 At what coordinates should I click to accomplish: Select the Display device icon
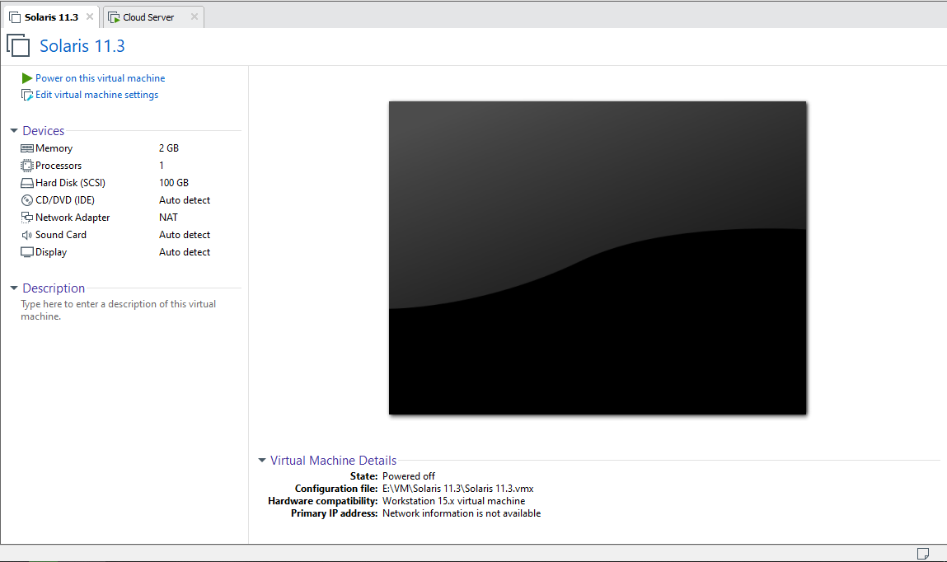[x=27, y=251]
